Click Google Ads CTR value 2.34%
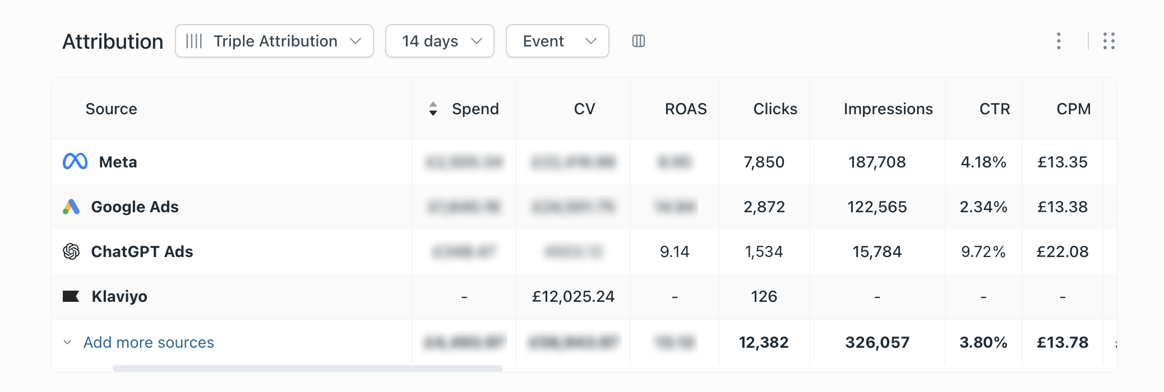The height and width of the screenshot is (392, 1164). (983, 207)
